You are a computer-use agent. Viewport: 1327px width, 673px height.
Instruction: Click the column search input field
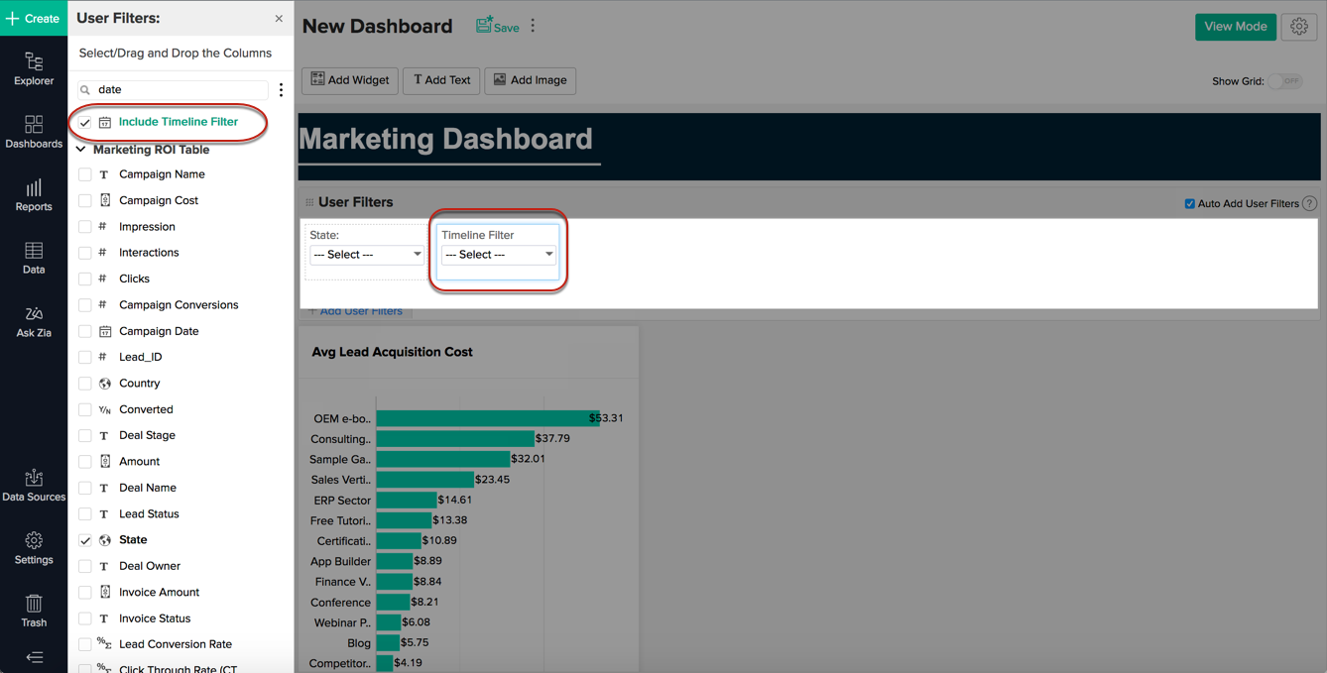[x=179, y=89]
